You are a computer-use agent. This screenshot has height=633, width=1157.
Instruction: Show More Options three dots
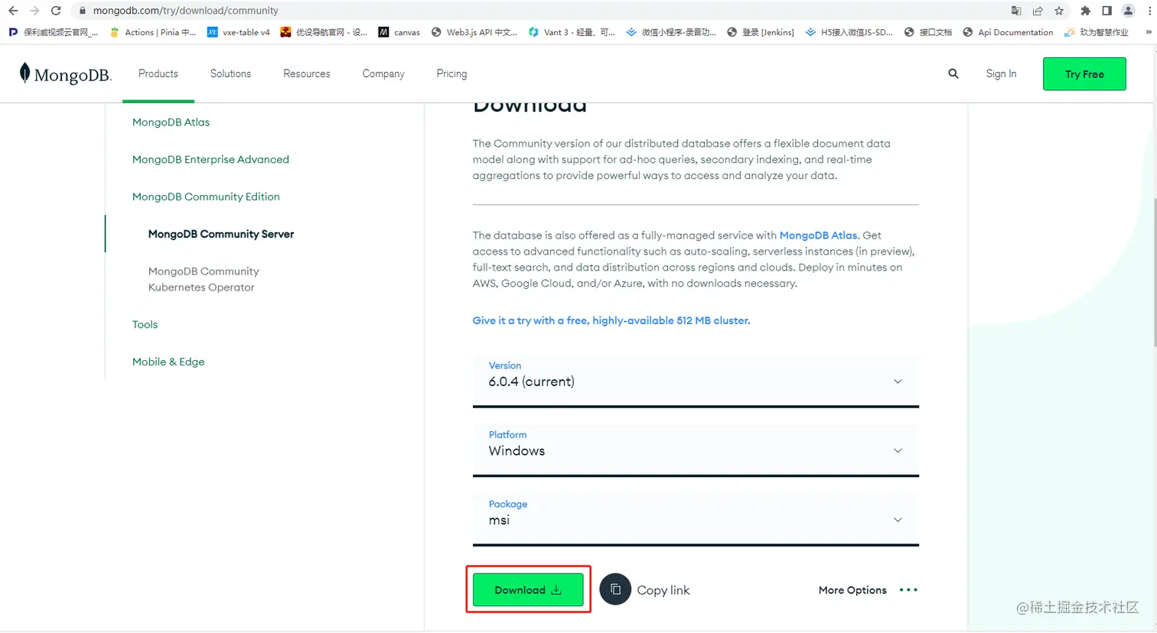[908, 590]
